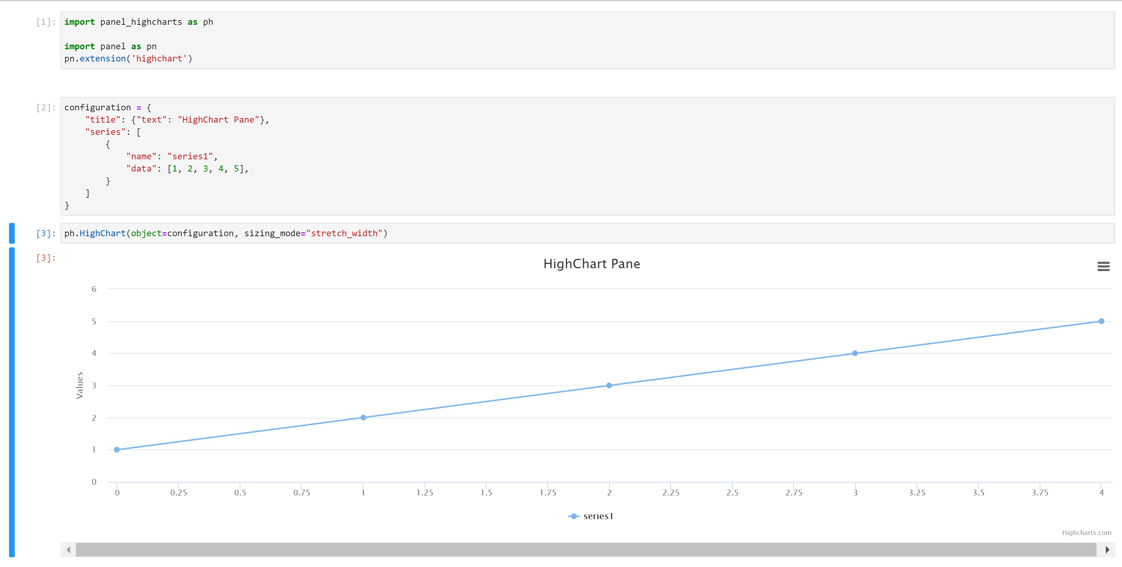Open the chart context hamburger menu

1103,266
